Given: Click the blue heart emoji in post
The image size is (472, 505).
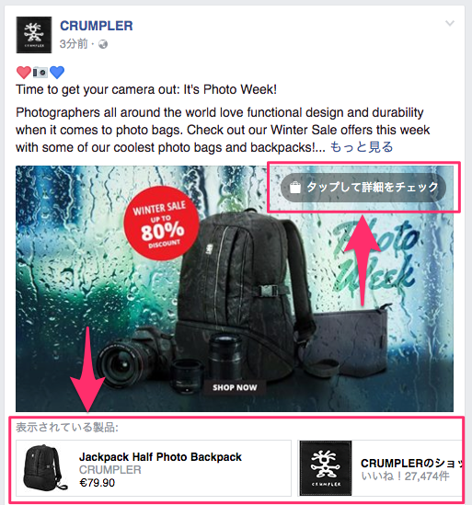Looking at the screenshot, I should click(57, 72).
